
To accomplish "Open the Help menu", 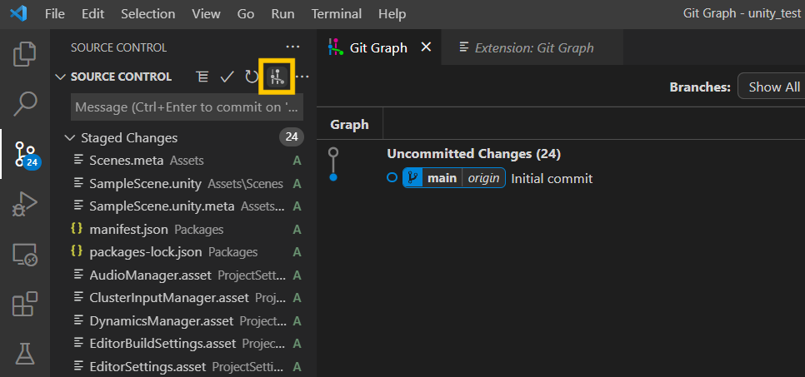I will coord(392,14).
